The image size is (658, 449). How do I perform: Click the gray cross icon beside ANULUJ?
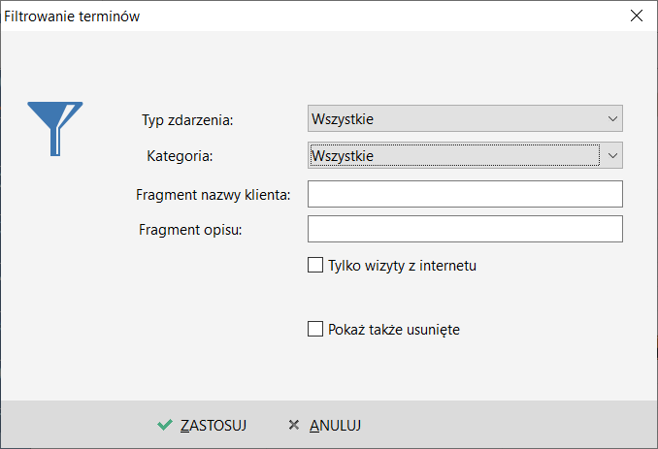[x=294, y=425]
